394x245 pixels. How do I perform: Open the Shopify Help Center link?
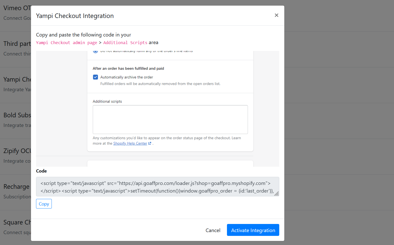click(130, 143)
